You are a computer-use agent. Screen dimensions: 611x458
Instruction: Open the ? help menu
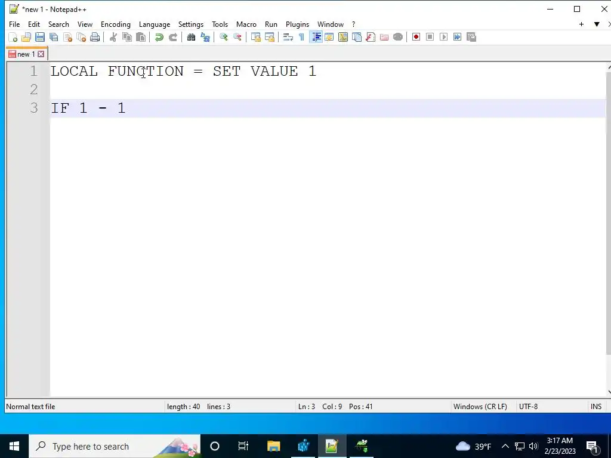coord(353,24)
